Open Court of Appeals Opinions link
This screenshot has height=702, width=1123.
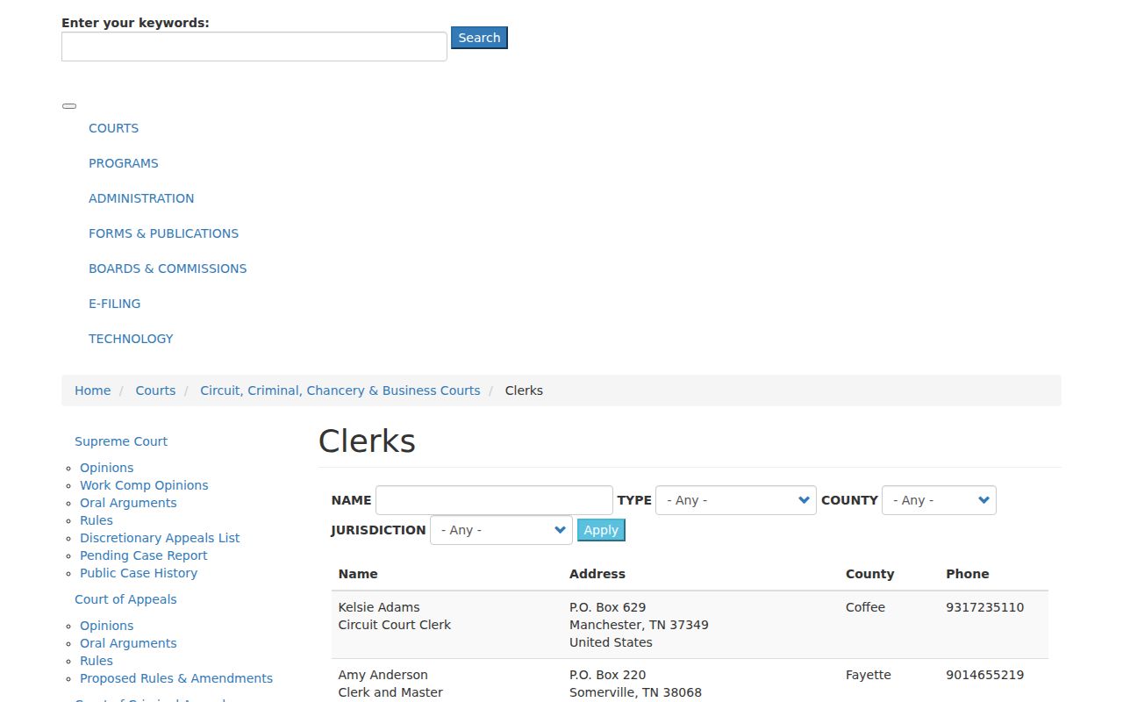pyautogui.click(x=107, y=626)
